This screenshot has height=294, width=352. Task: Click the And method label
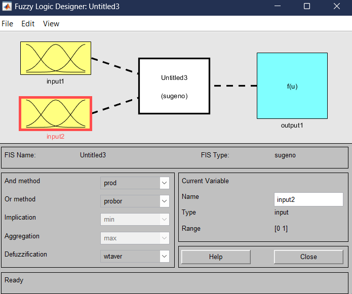pyautogui.click(x=22, y=181)
